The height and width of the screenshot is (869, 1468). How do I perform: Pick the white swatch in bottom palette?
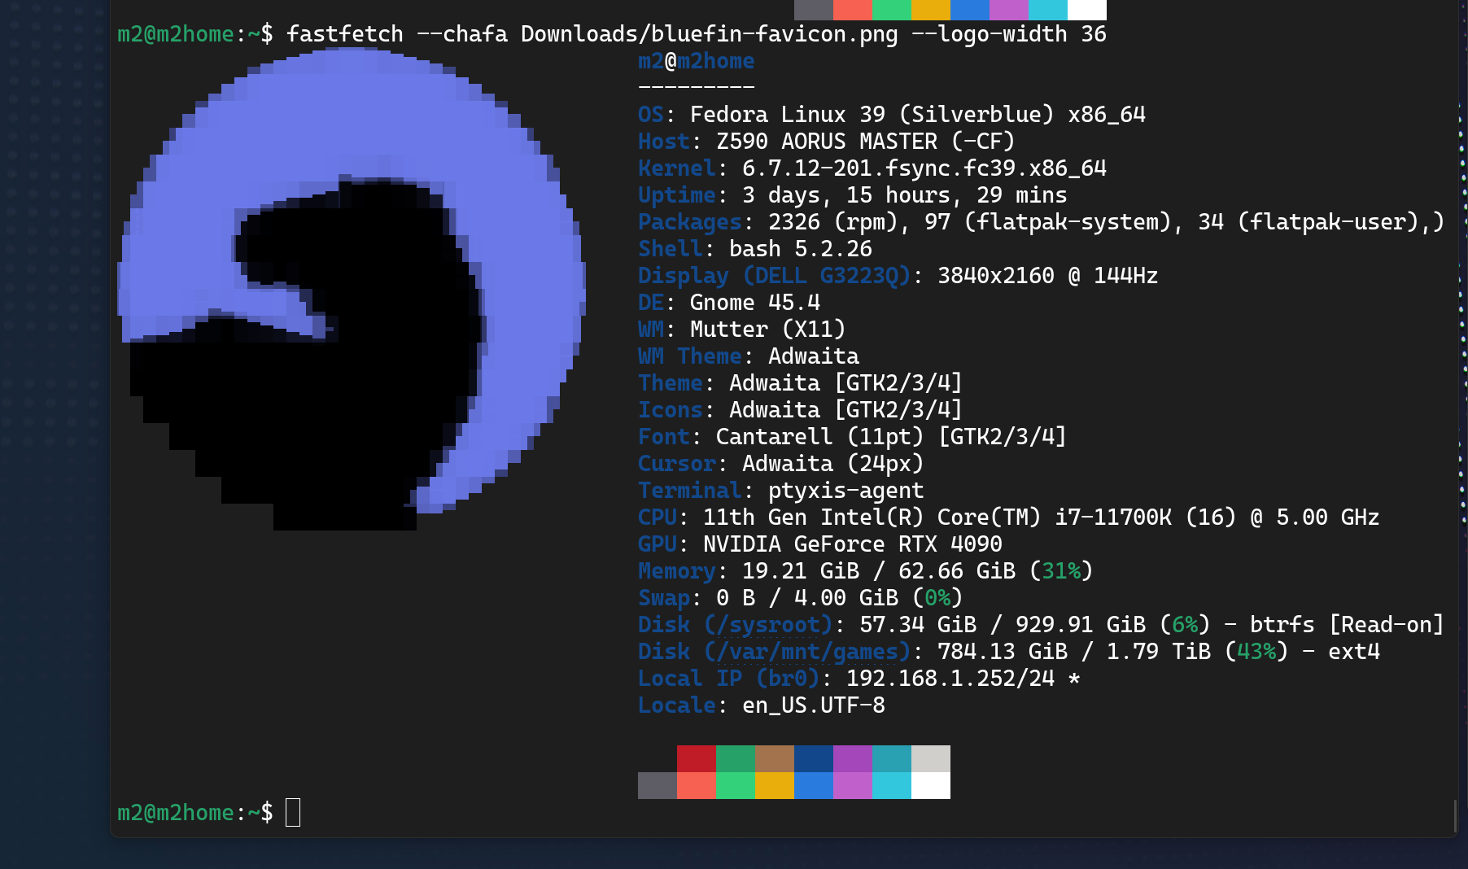(x=931, y=785)
